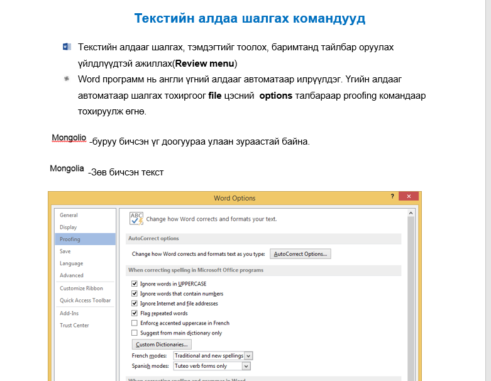
Task: Click the Word Options help question mark
Action: click(392, 196)
